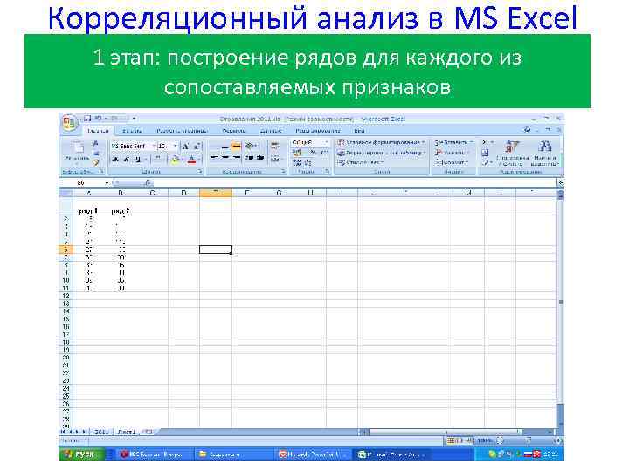The height and width of the screenshot is (471, 629).
Task: Click the Help question mark icon
Action: pyautogui.click(x=527, y=130)
